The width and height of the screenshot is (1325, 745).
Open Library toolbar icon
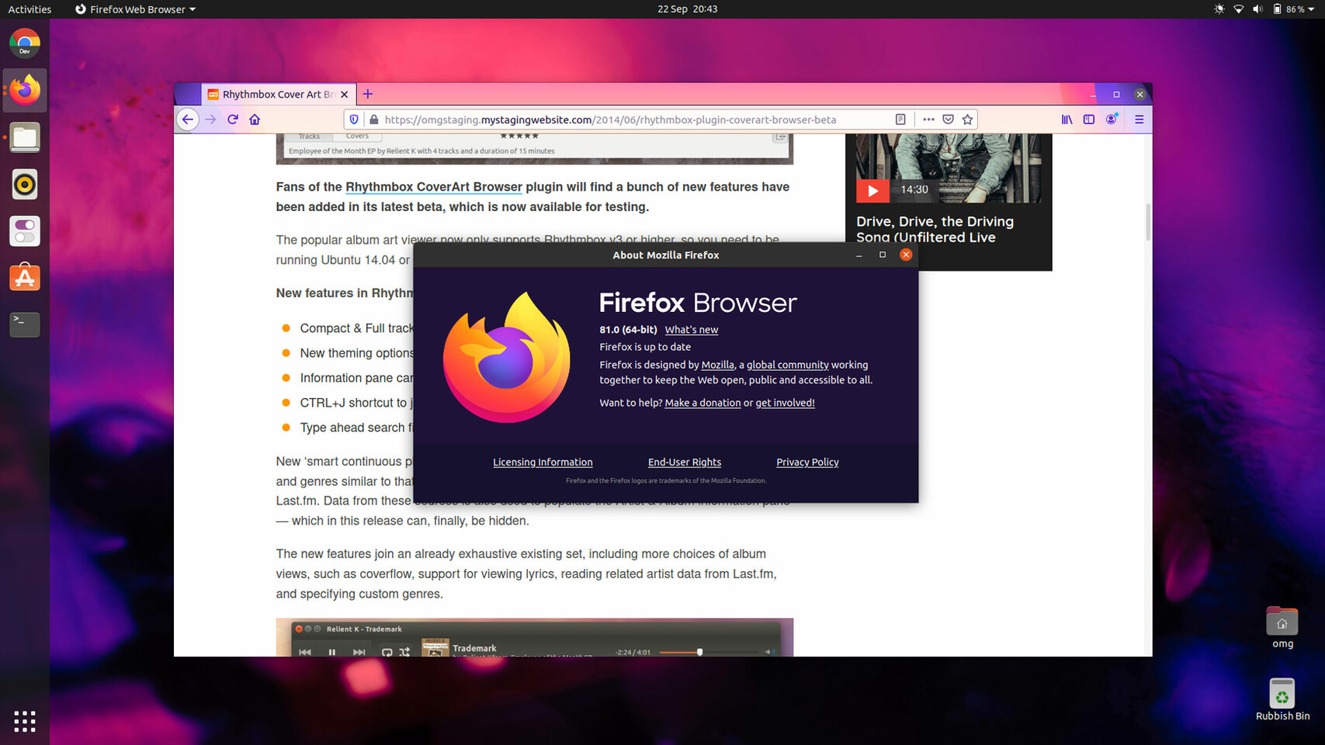[x=1067, y=120]
